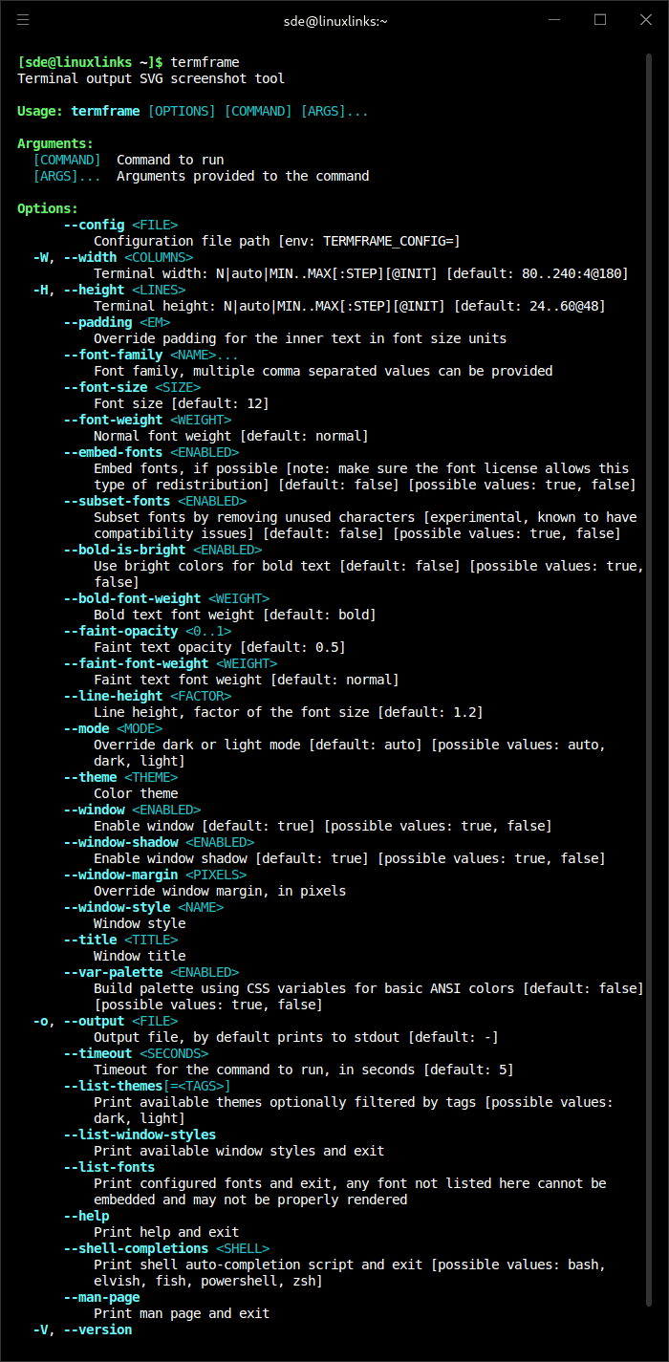This screenshot has width=669, height=1362.
Task: Click the --shell-completions option flag
Action: coord(136,1248)
